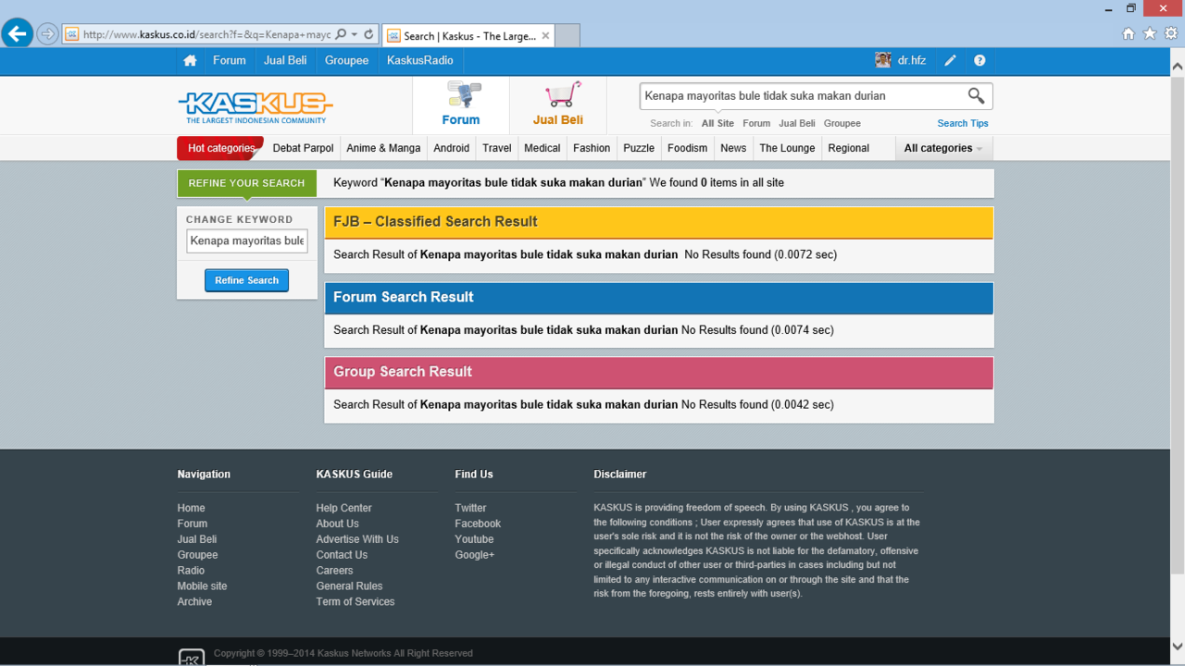Open the footer Help Center link
Screen dimensions: 1185x666
343,509
